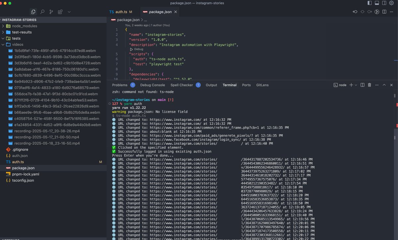Open terminal panel More Actions ellipsis
398x240 pixels.
377,85
